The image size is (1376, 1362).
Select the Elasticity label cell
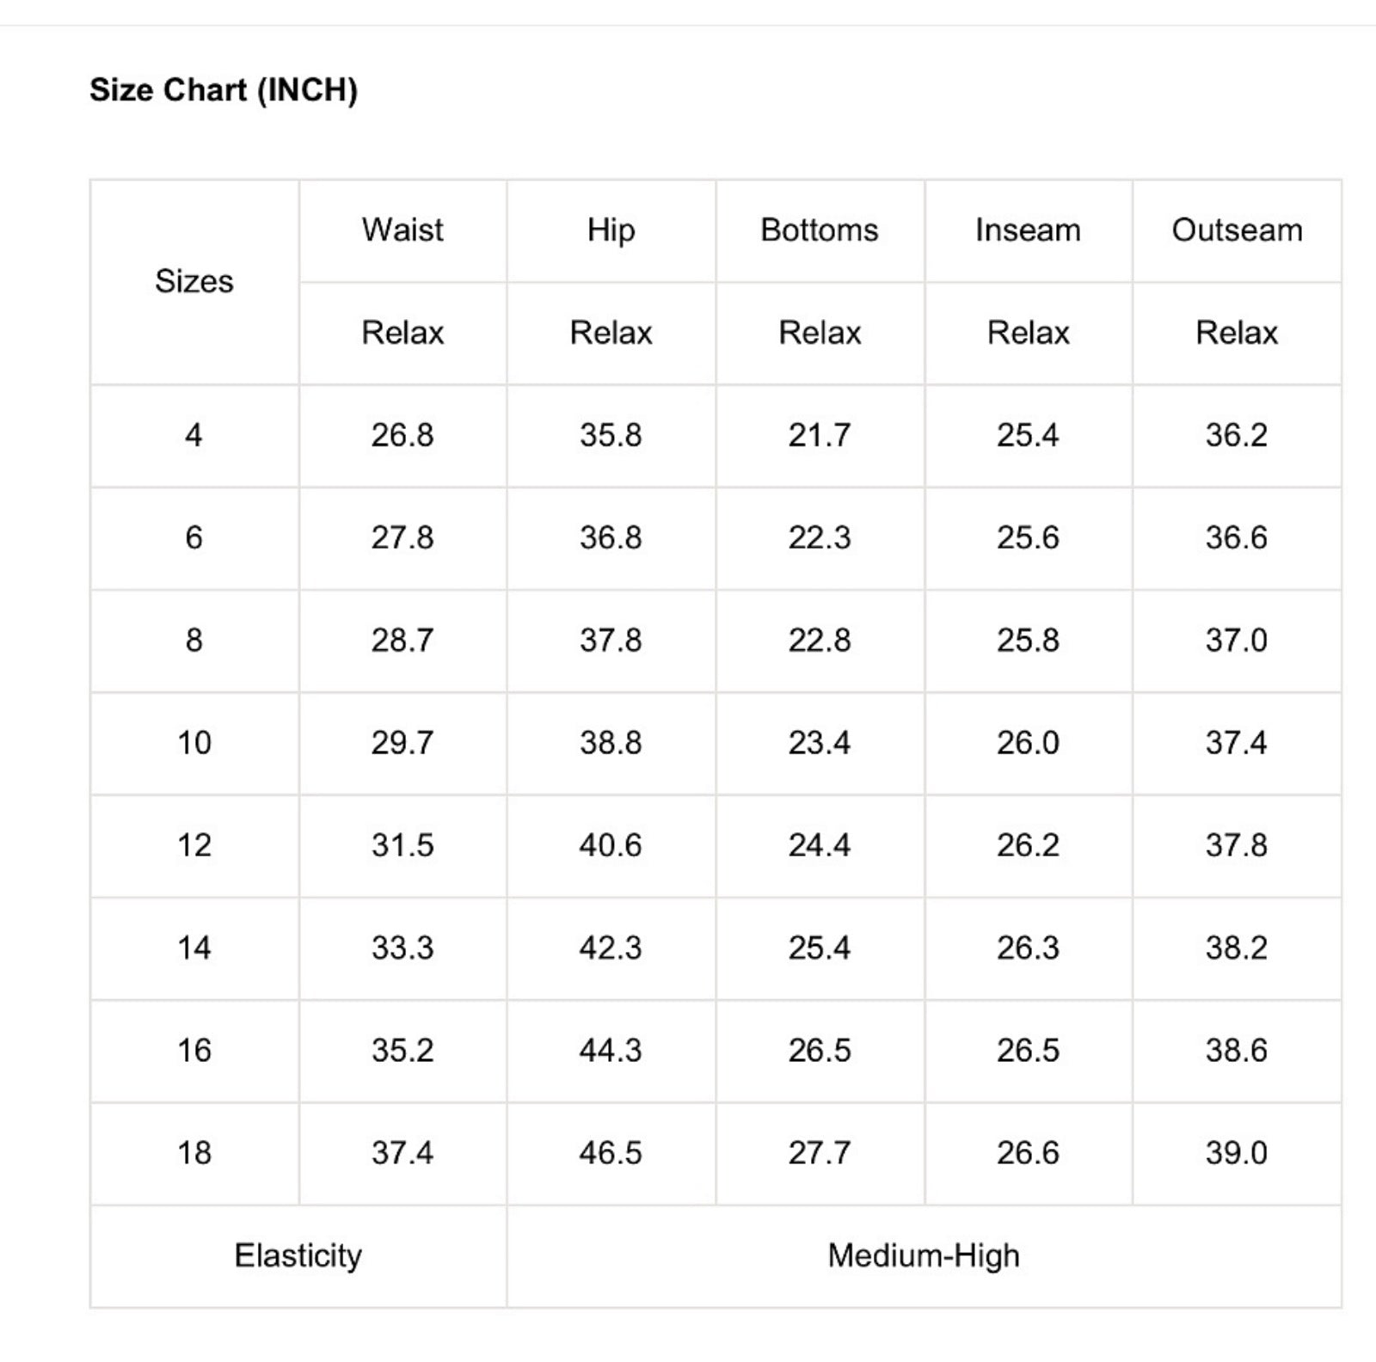click(298, 1255)
